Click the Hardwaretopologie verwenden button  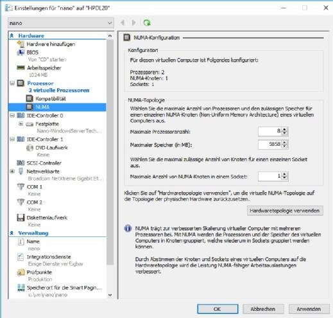pos(285,211)
